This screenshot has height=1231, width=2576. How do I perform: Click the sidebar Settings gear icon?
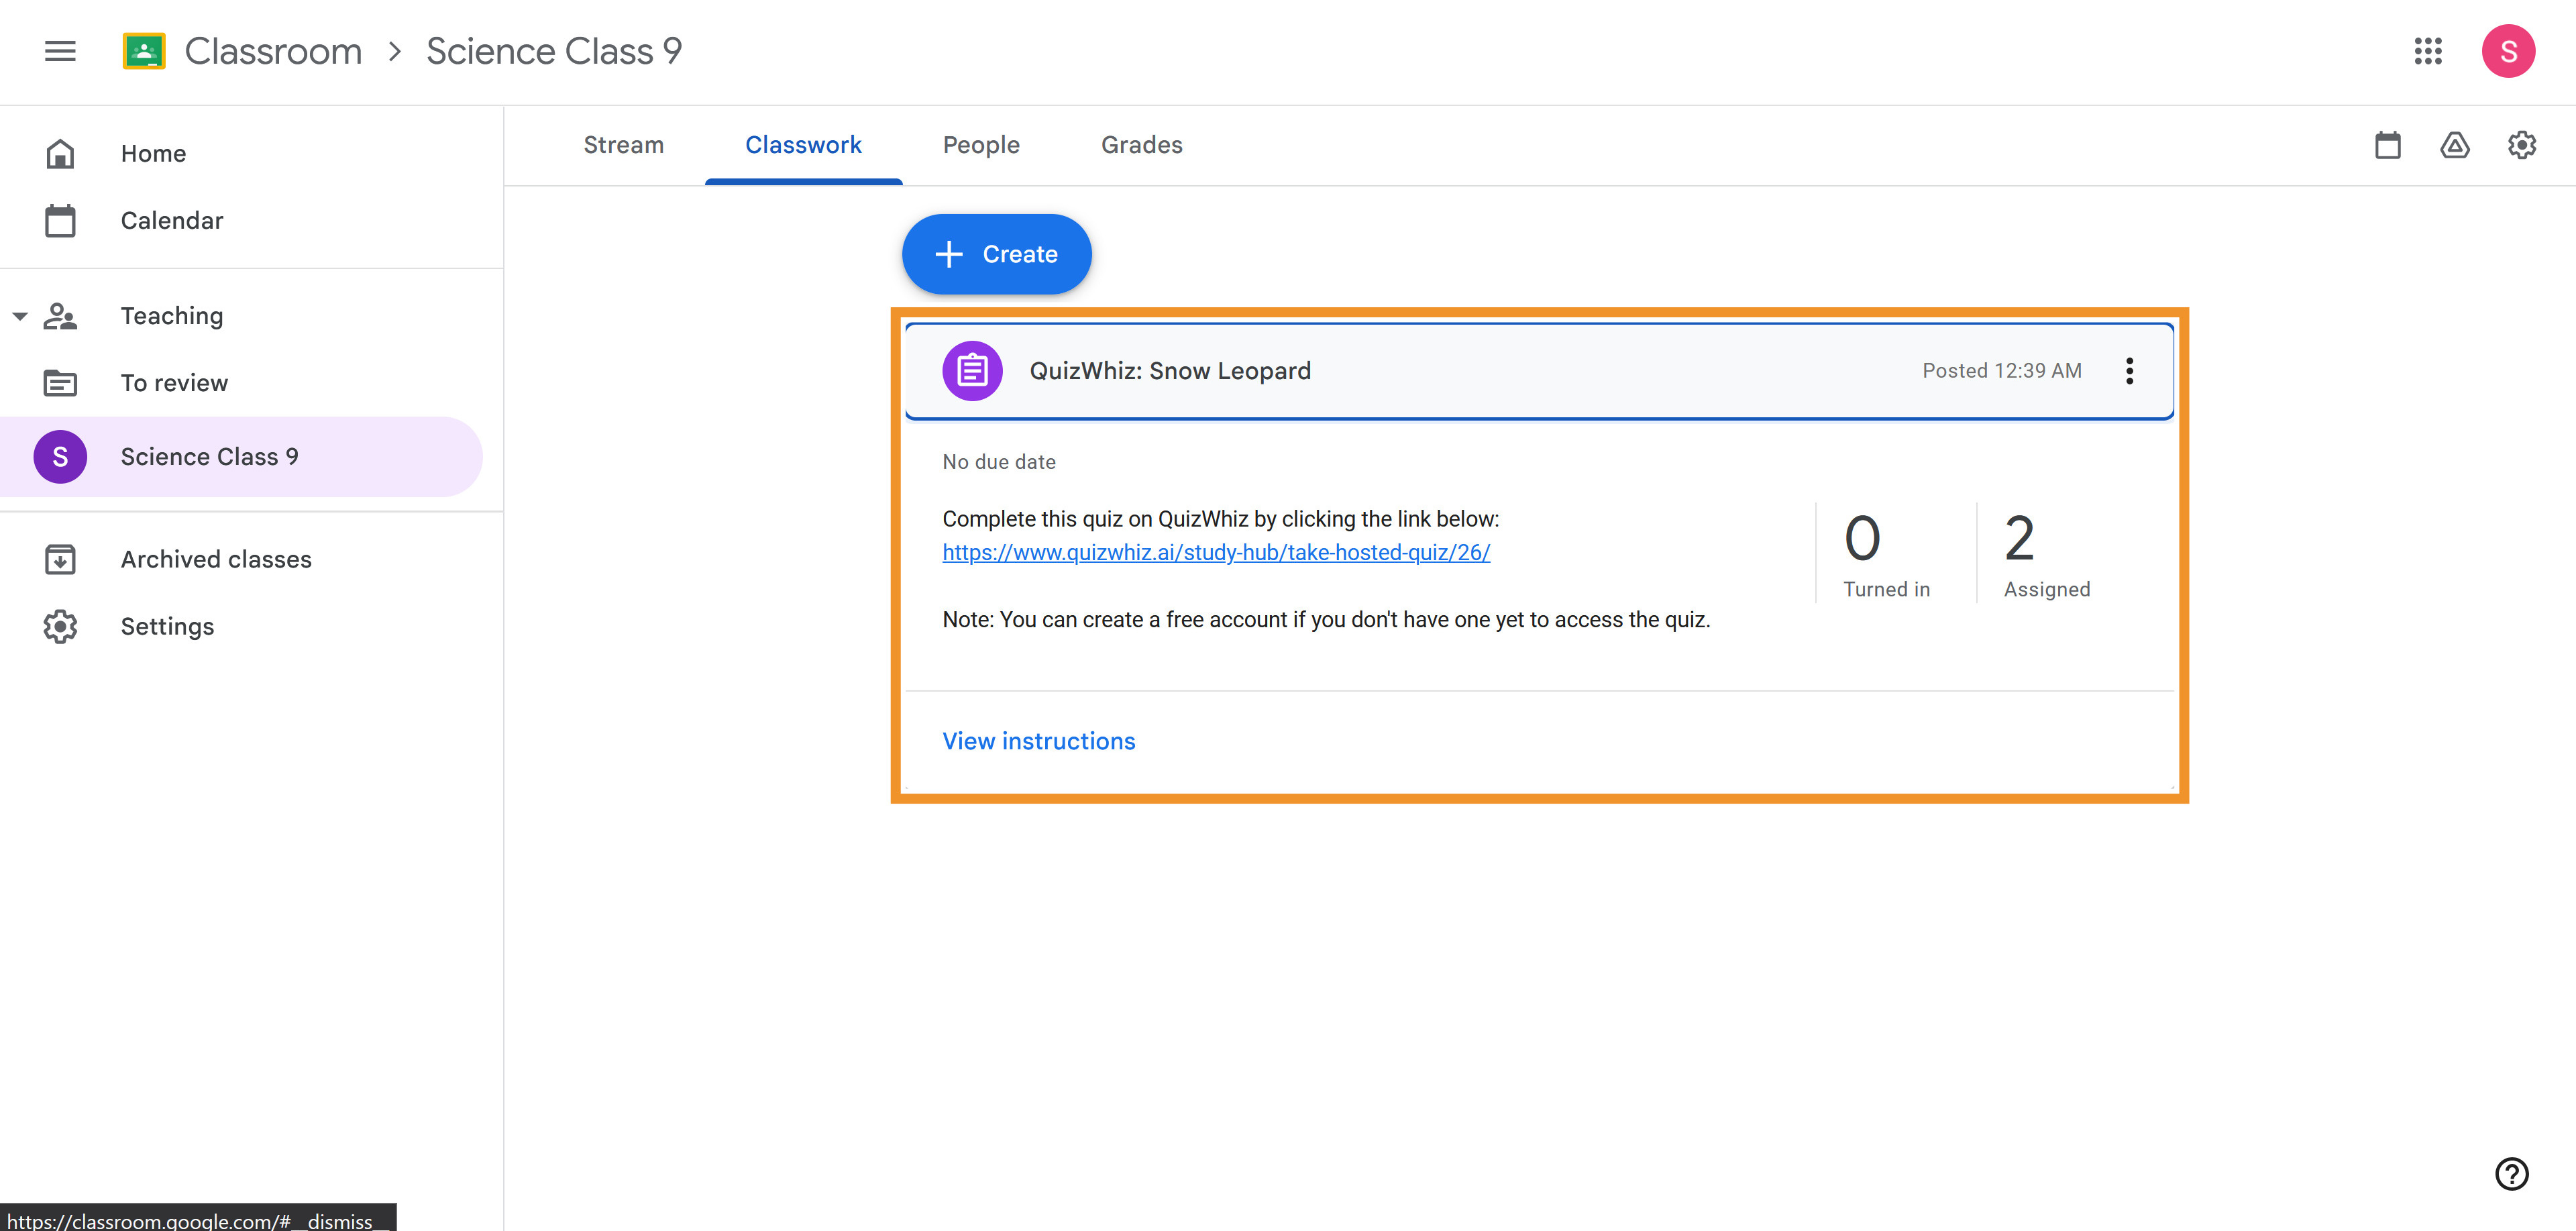pyautogui.click(x=60, y=626)
